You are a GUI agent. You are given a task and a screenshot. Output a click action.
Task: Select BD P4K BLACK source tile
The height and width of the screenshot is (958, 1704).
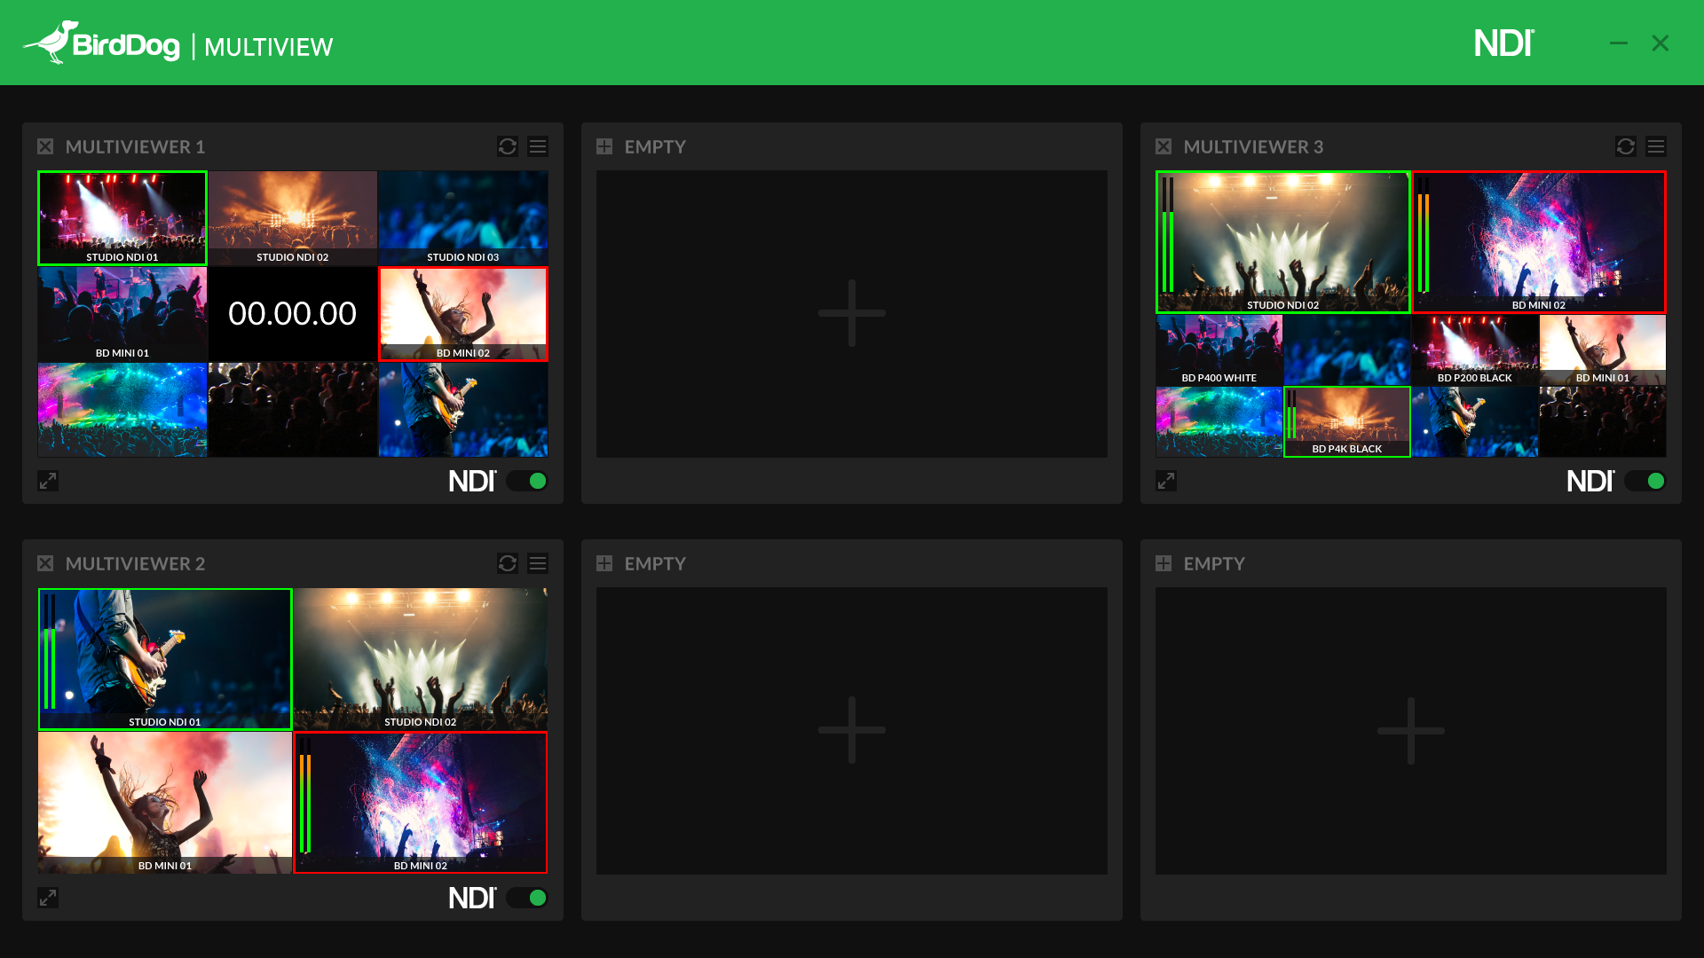coord(1347,422)
